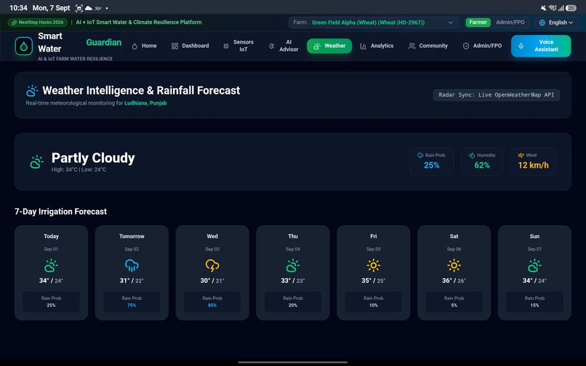Click Saturday's 36° / 26° temperature

pyautogui.click(x=454, y=280)
